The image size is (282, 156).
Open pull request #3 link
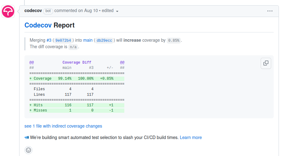[x=49, y=40]
